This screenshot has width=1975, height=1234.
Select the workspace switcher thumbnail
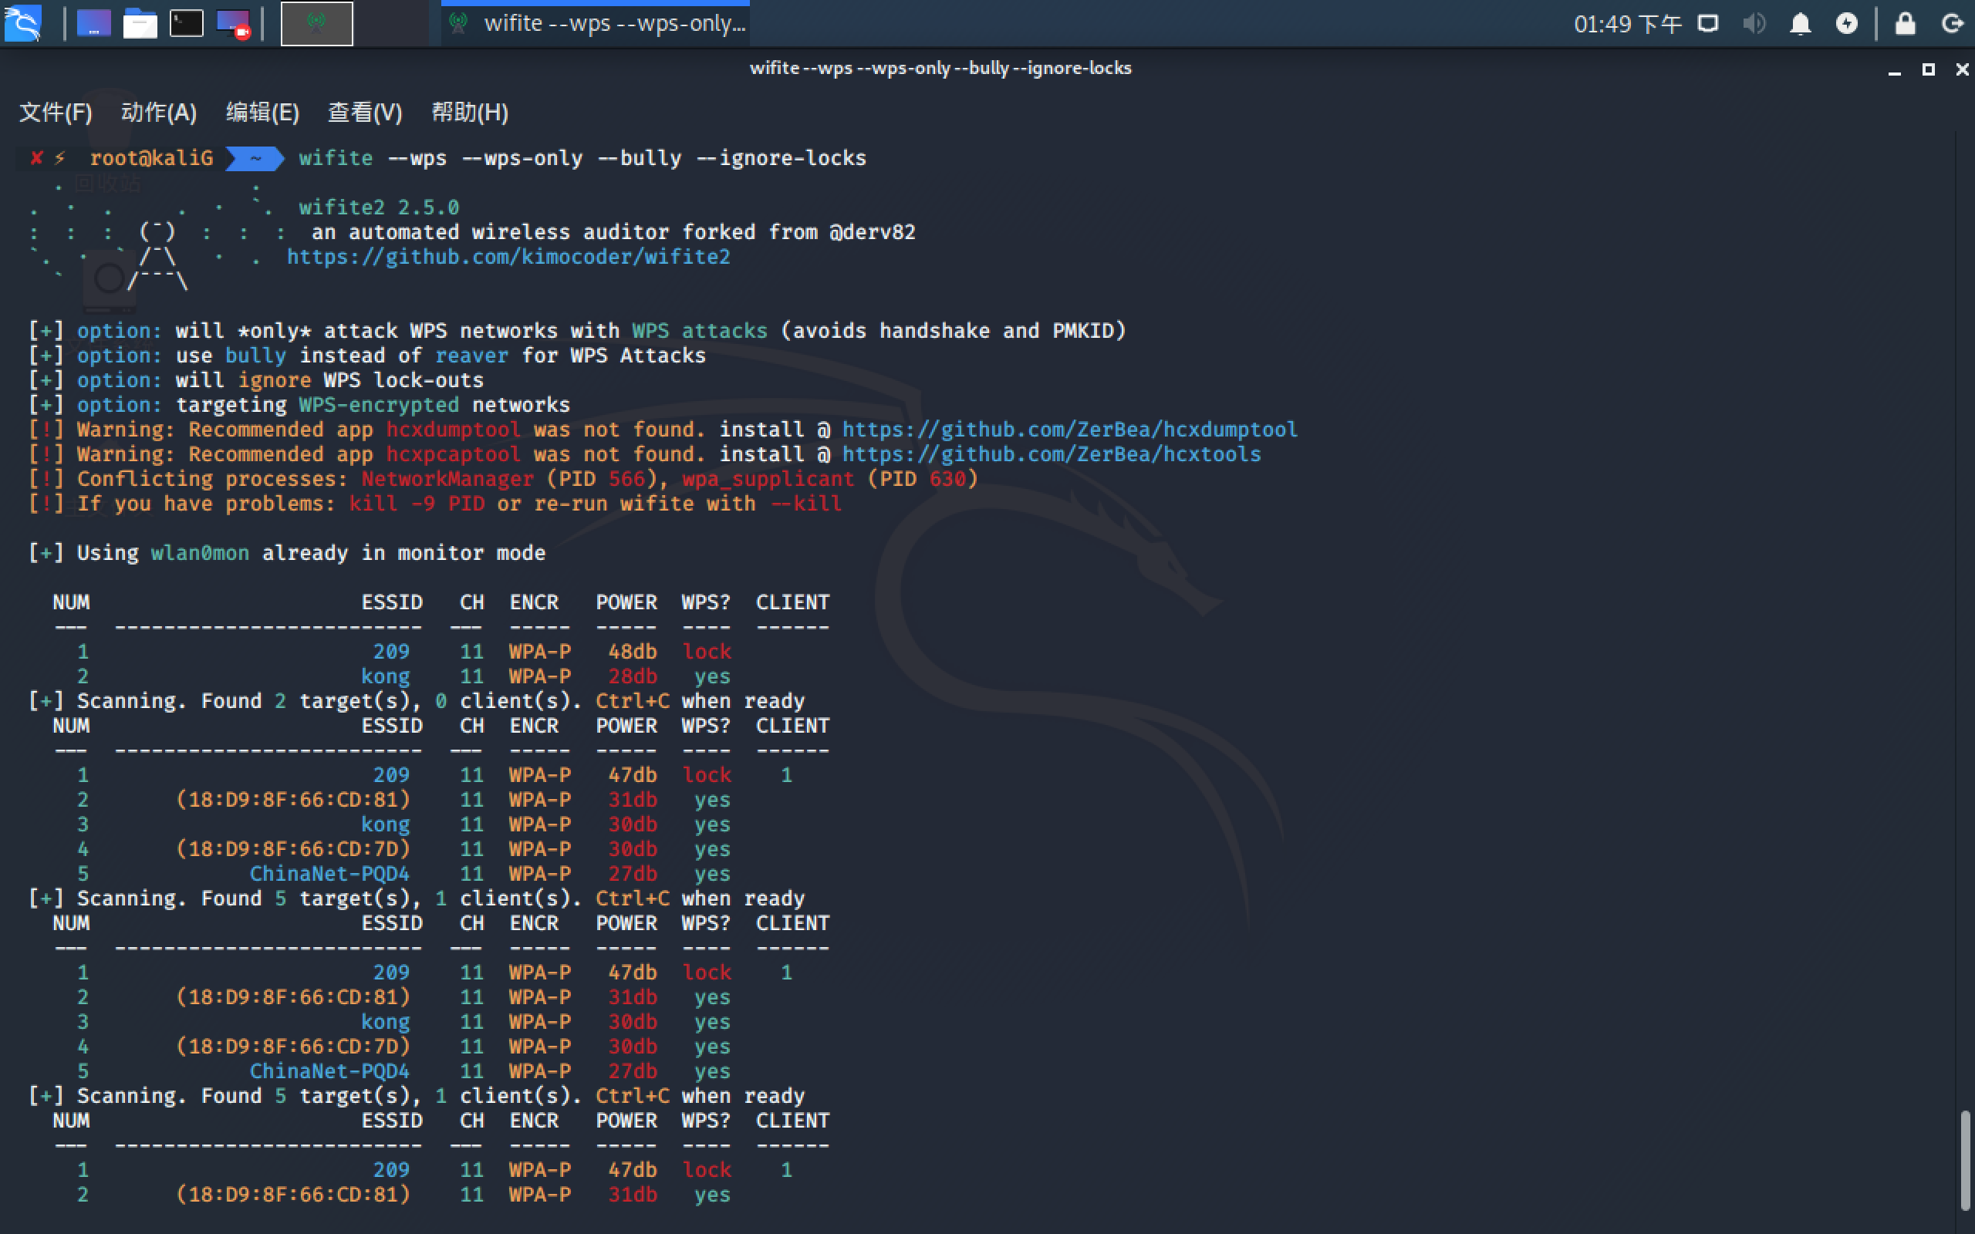316,23
